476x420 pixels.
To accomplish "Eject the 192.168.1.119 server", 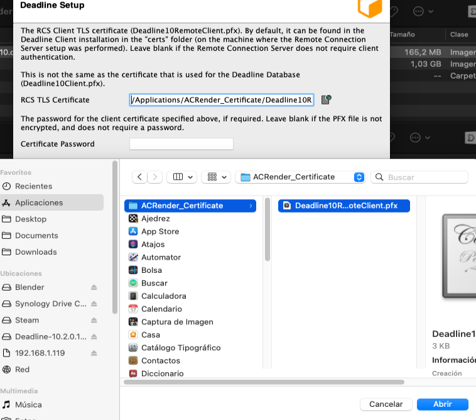I will pyautogui.click(x=94, y=353).
